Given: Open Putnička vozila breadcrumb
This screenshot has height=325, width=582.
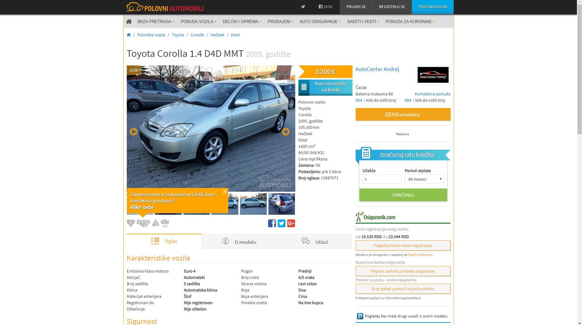Looking at the screenshot, I should point(151,35).
